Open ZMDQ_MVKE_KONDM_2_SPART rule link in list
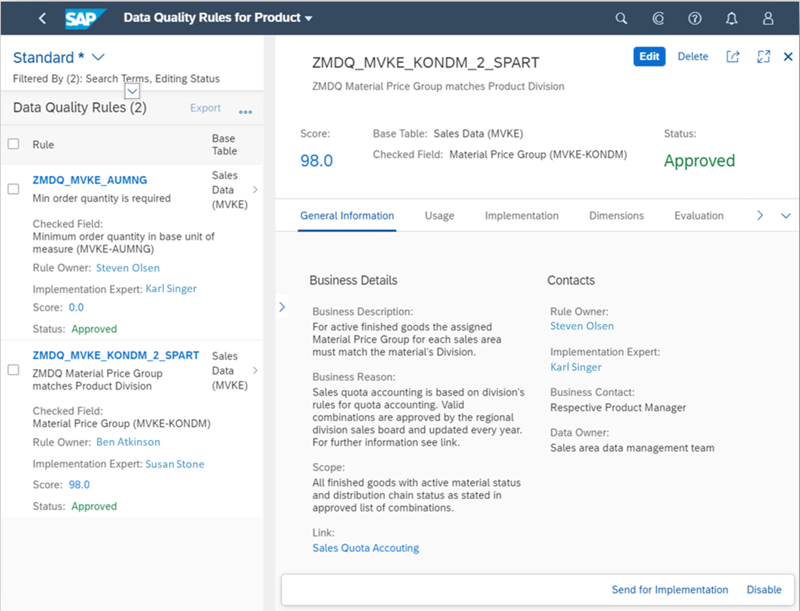This screenshot has height=611, width=800. pyautogui.click(x=116, y=355)
